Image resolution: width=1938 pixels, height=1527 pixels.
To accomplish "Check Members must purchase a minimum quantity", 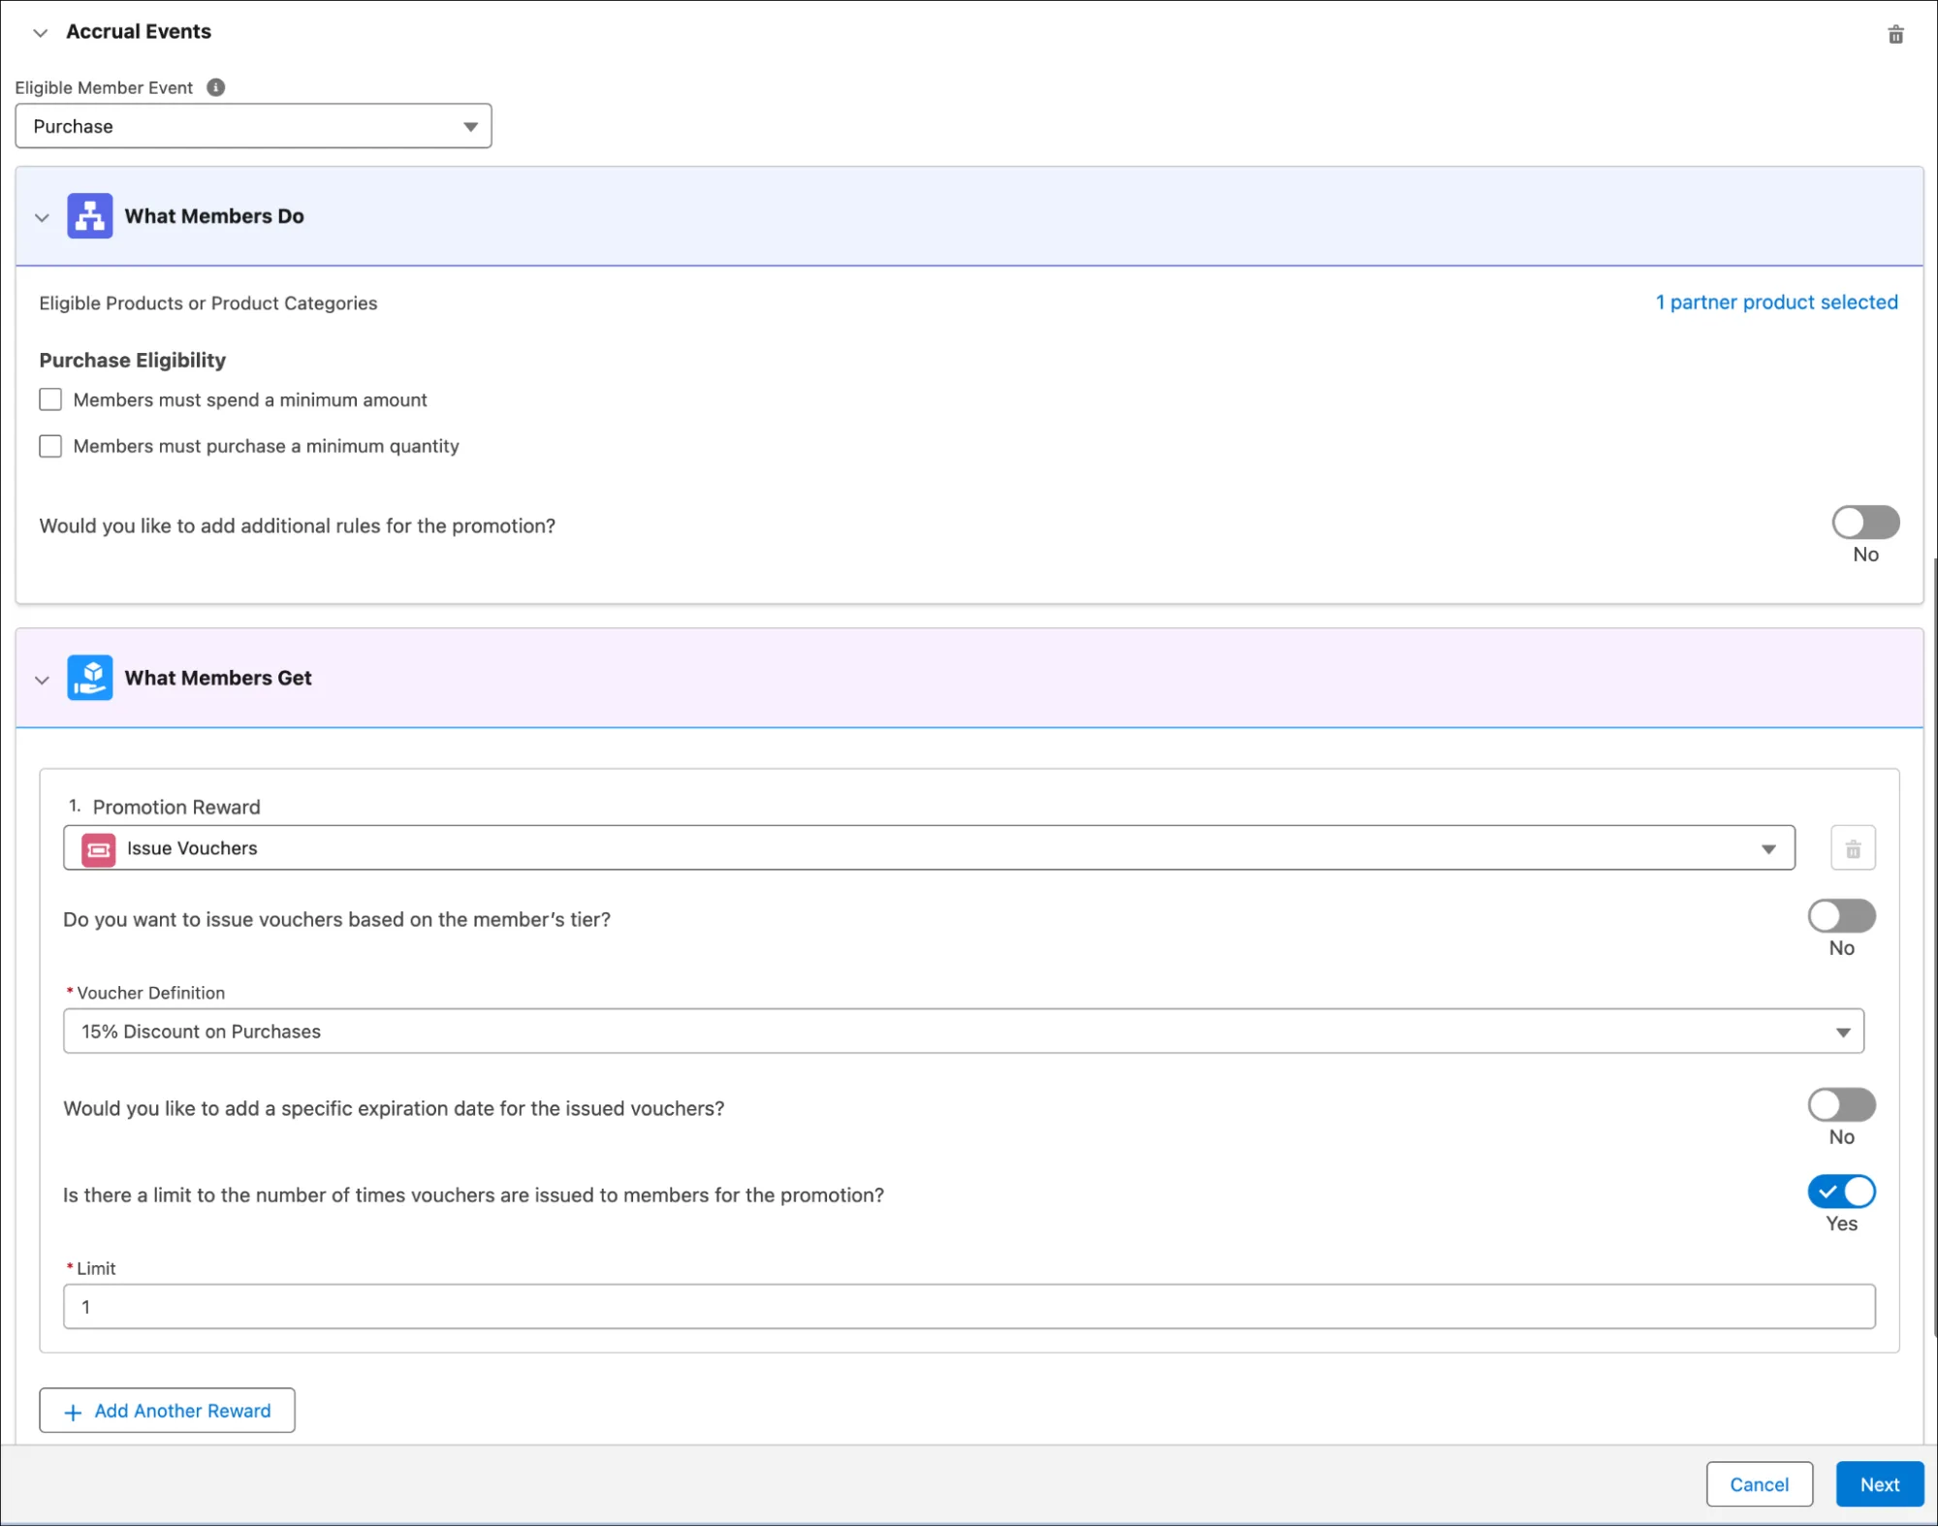I will click(50, 445).
